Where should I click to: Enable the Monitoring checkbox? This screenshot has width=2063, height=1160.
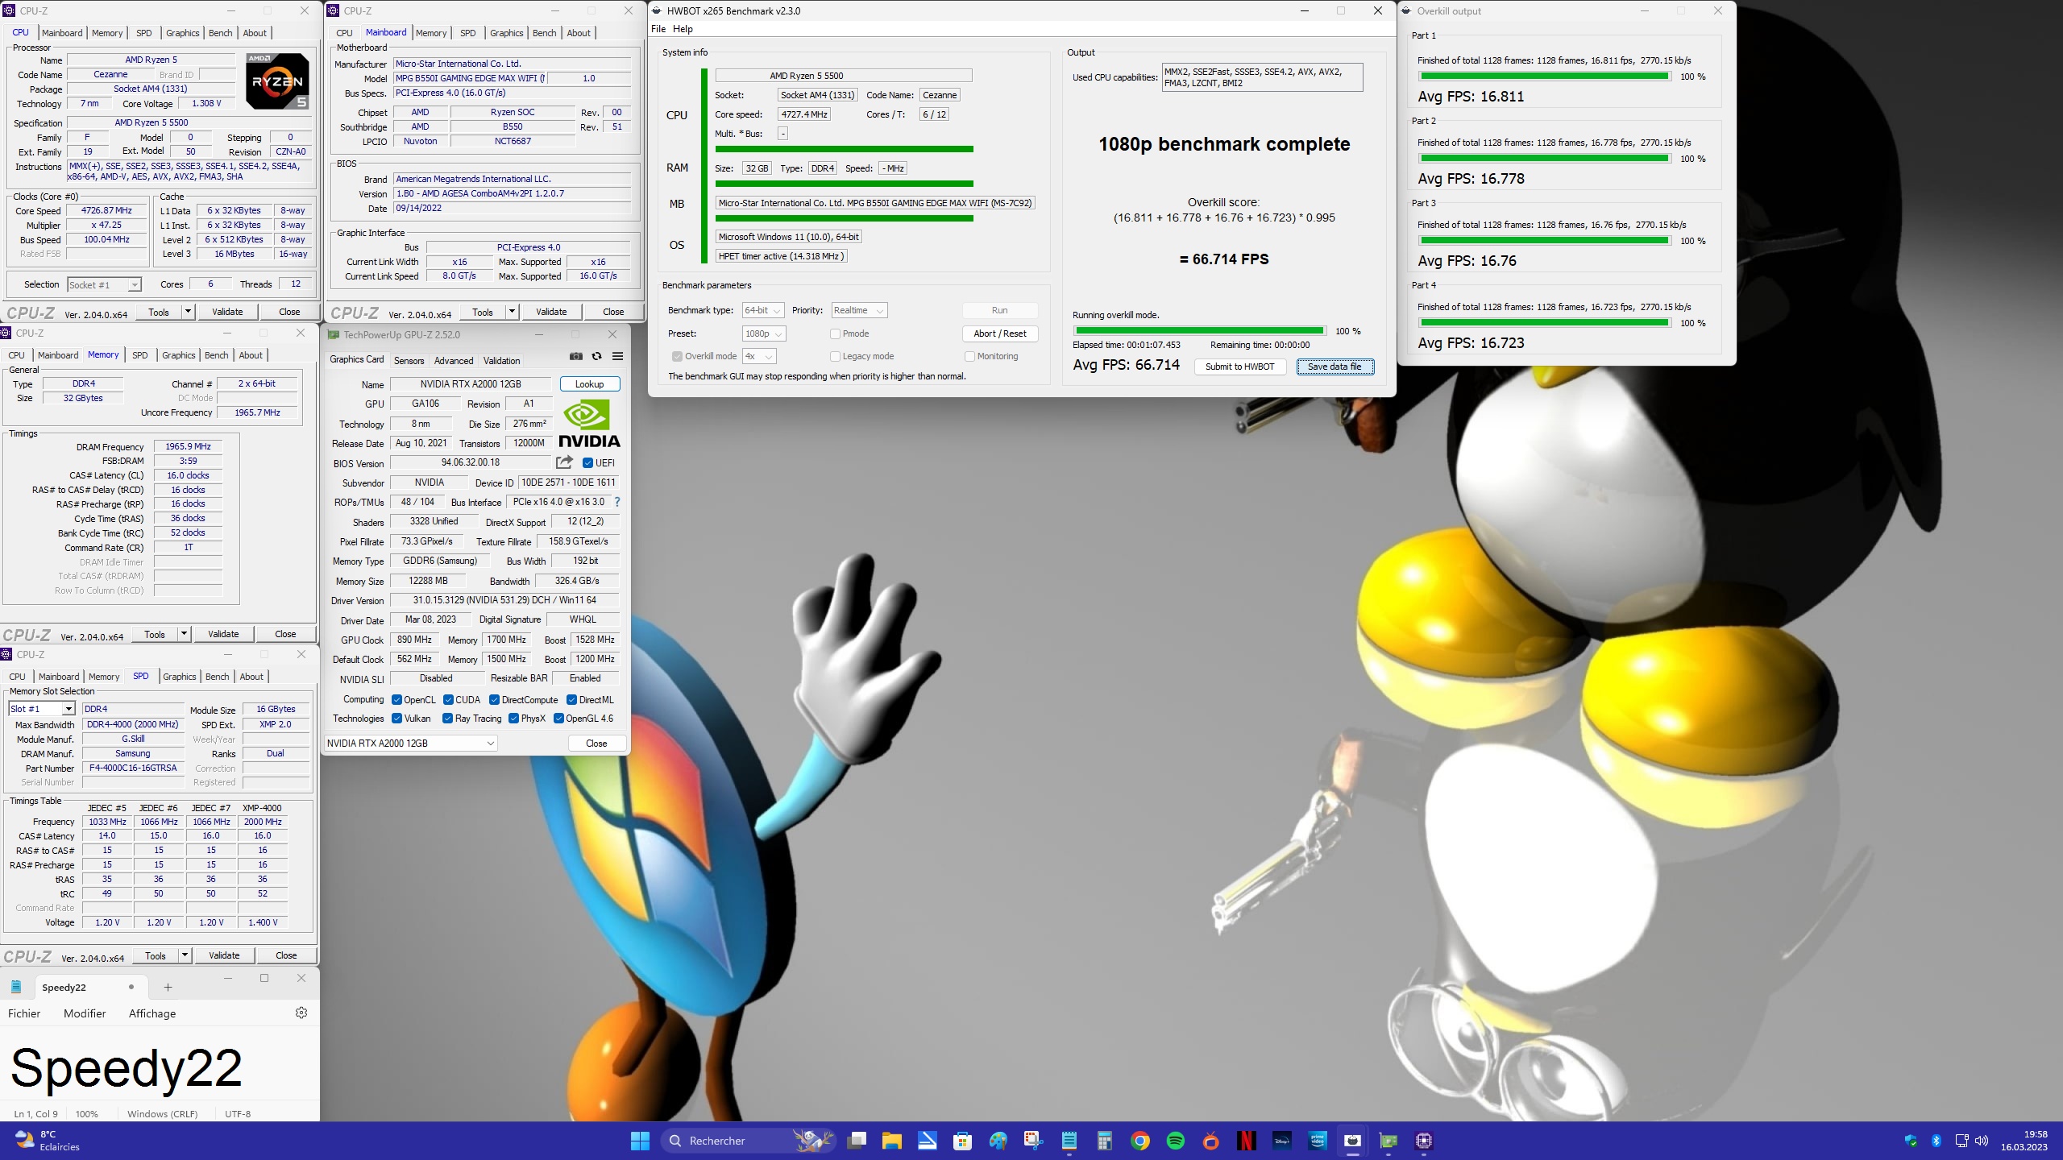tap(969, 356)
